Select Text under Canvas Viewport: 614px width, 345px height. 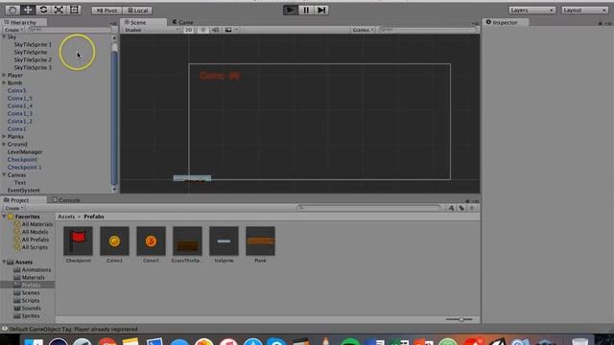(x=20, y=182)
